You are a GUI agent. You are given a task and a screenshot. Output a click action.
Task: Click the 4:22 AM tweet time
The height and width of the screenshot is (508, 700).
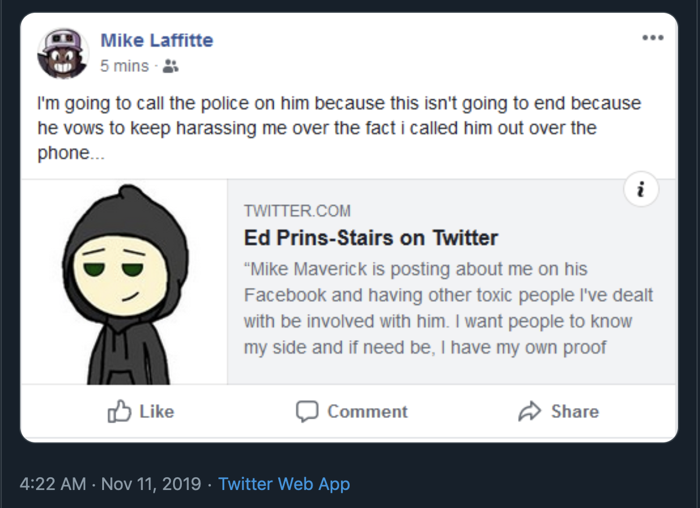pyautogui.click(x=53, y=484)
